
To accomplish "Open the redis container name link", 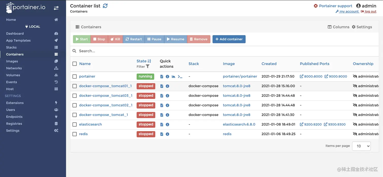I will (83, 134).
